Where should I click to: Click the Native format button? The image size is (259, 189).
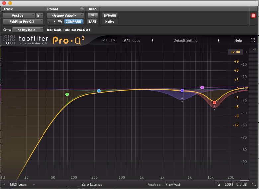pos(110,22)
